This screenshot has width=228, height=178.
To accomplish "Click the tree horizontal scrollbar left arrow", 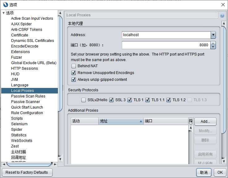I will click(4, 164).
